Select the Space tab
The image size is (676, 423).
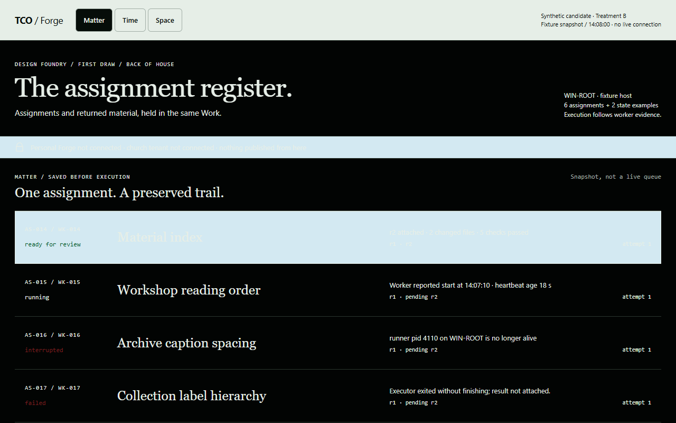tap(165, 20)
